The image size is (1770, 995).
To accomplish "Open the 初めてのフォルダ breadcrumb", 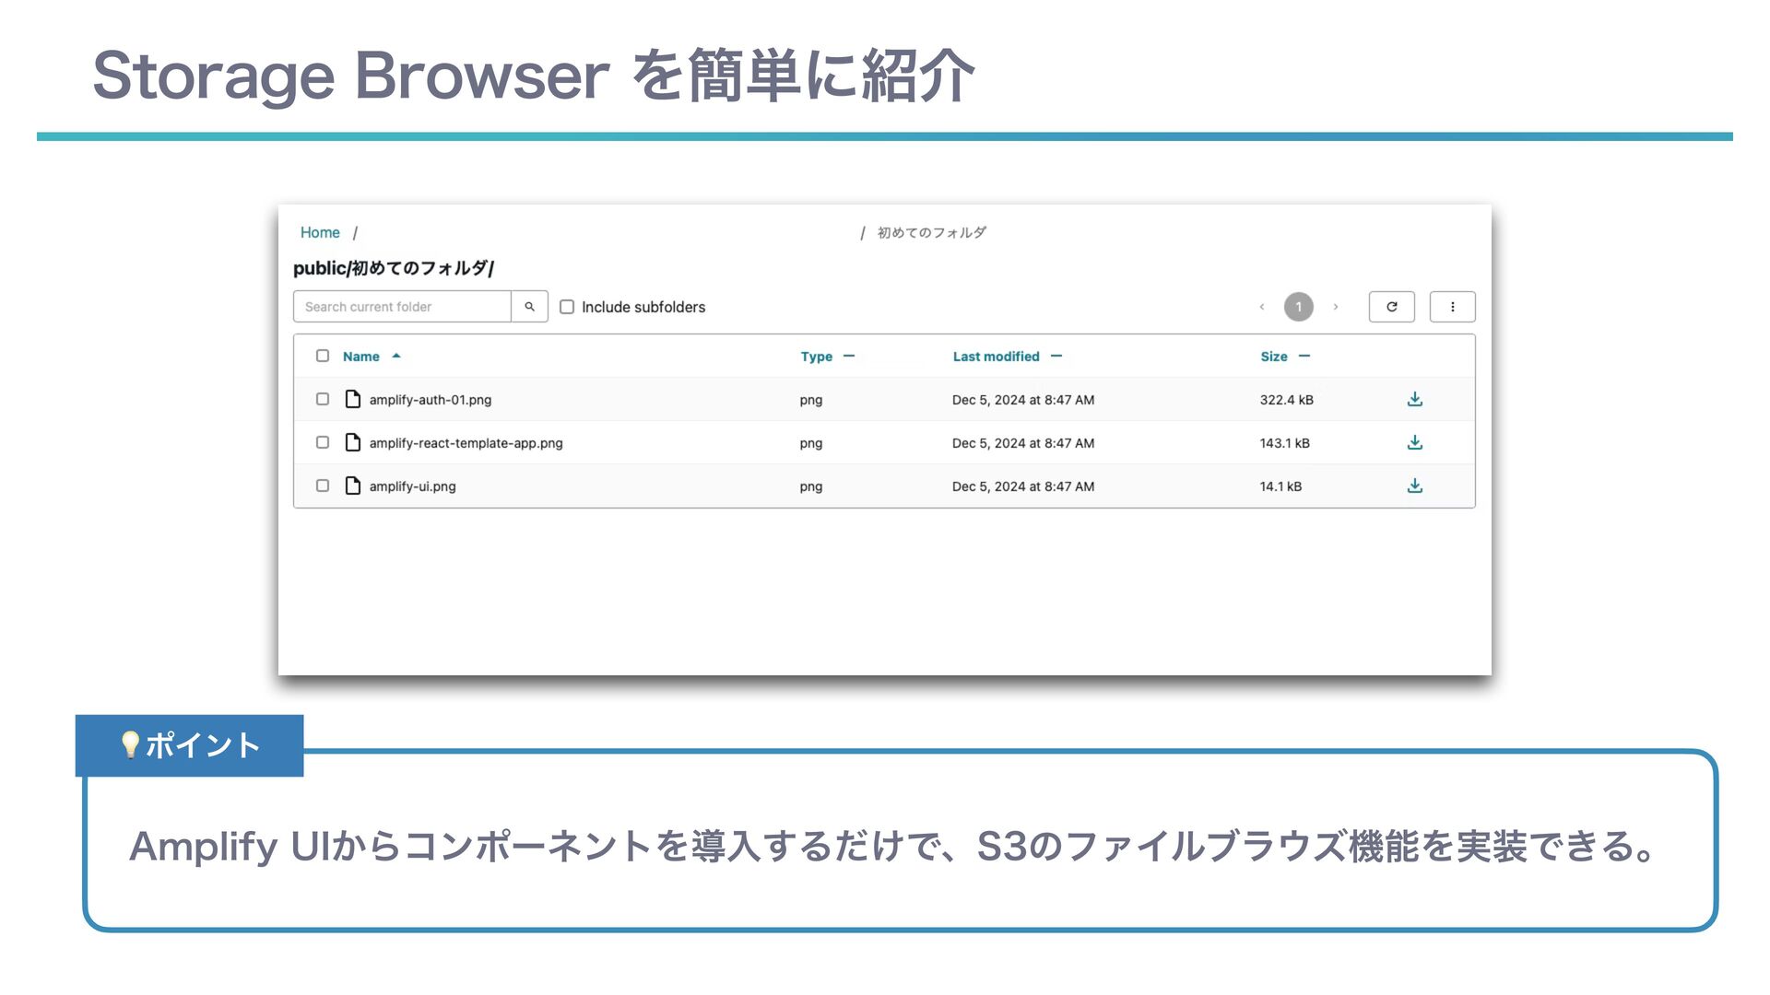I will coord(931,232).
